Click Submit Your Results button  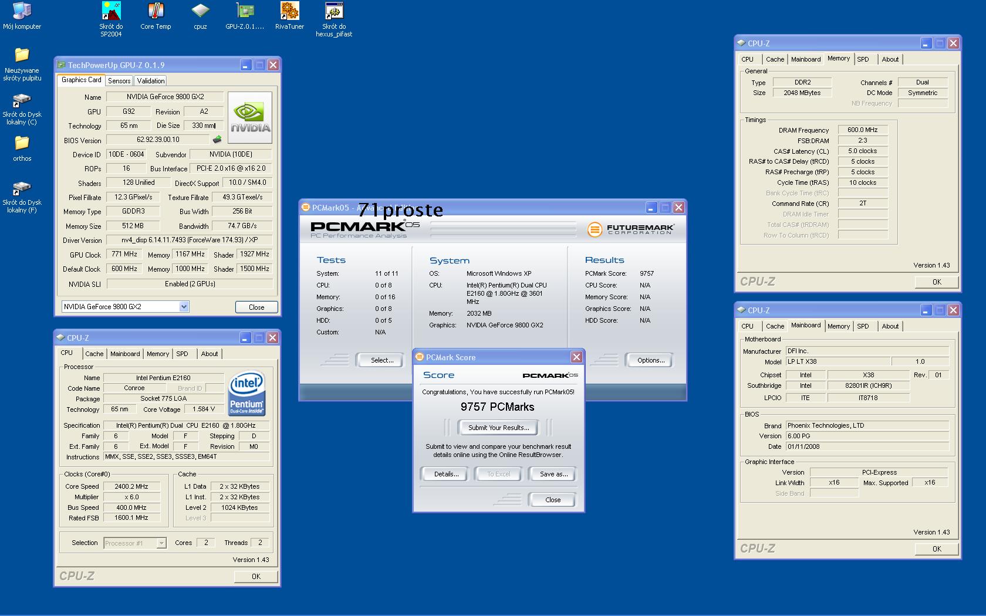498,428
